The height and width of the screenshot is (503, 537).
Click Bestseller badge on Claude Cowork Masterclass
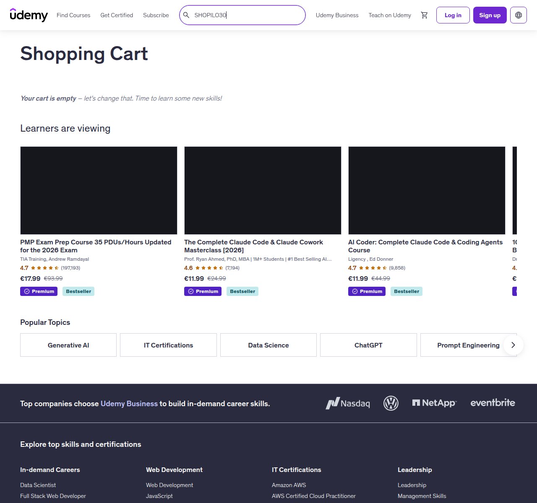click(x=242, y=291)
